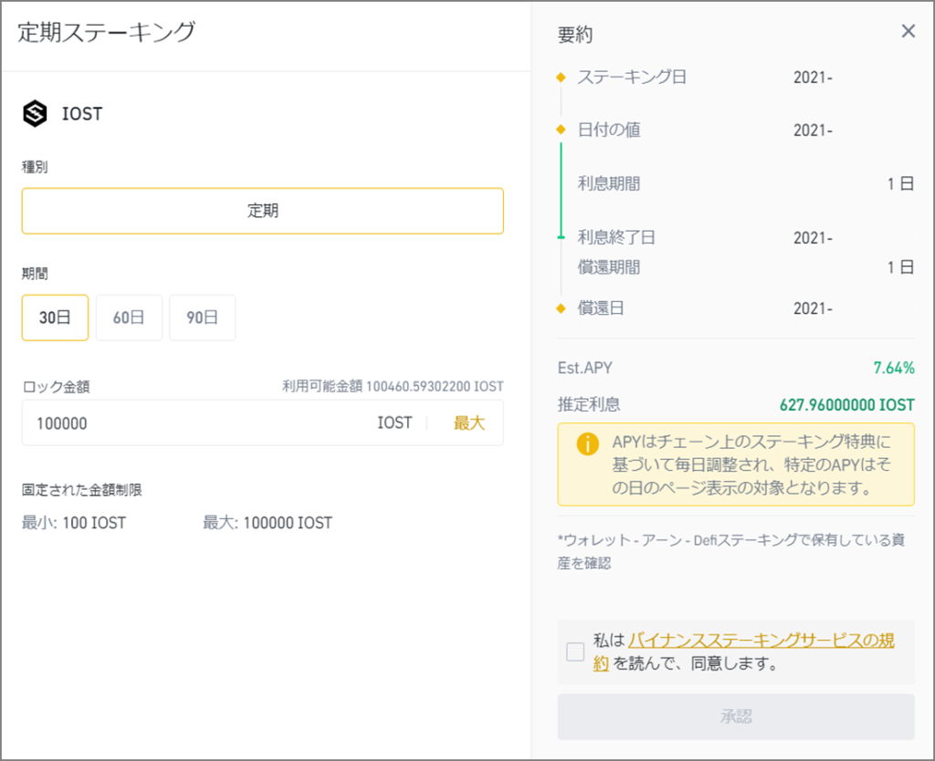Click the 償還日 label
This screenshot has height=761, width=935.
(x=601, y=308)
